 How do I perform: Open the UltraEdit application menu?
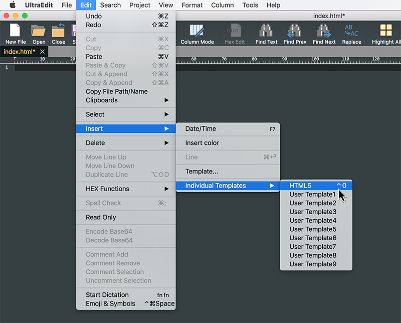pos(39,5)
